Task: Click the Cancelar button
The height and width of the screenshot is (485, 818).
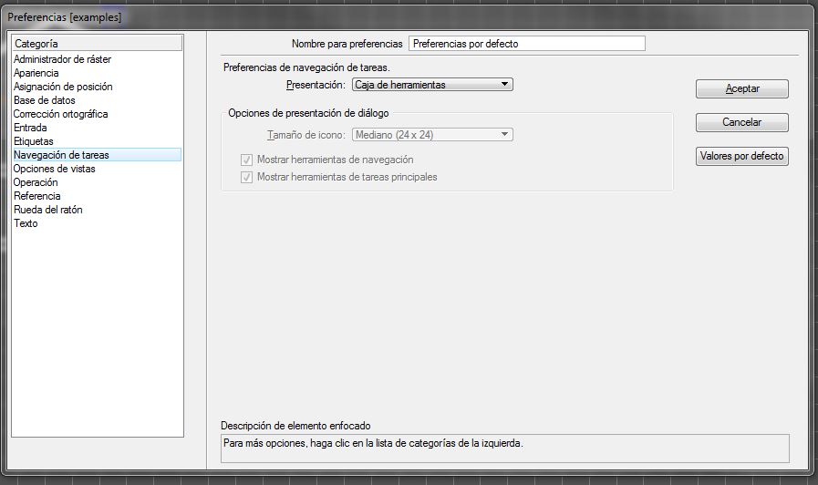Action: coord(741,122)
